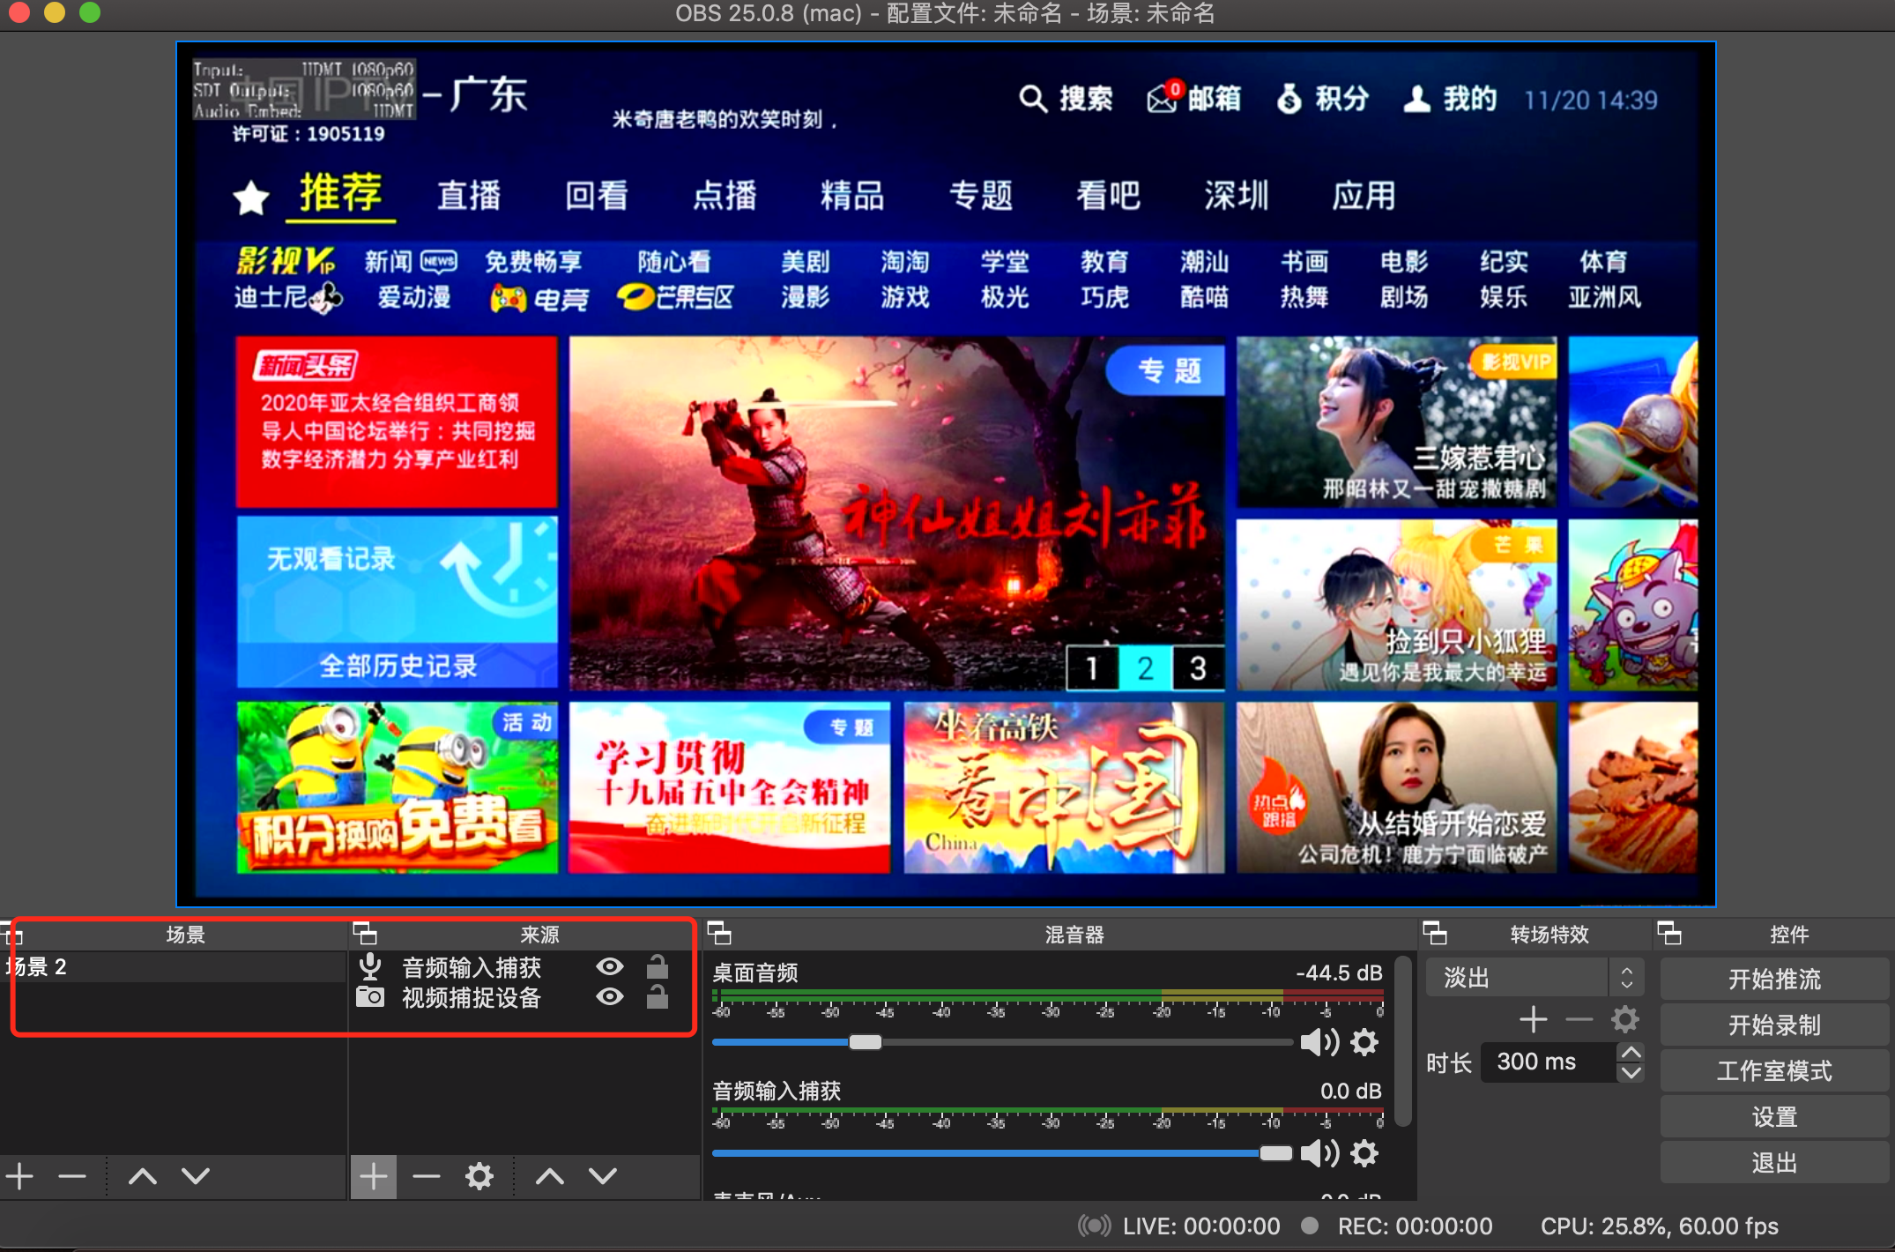Click CPU: 25.8%, 60.00 fps status text
Screen dimensions: 1895x1252
[1659, 1226]
